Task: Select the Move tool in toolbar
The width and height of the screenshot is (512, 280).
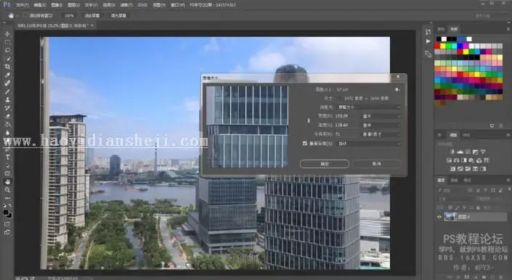Action: (x=7, y=34)
